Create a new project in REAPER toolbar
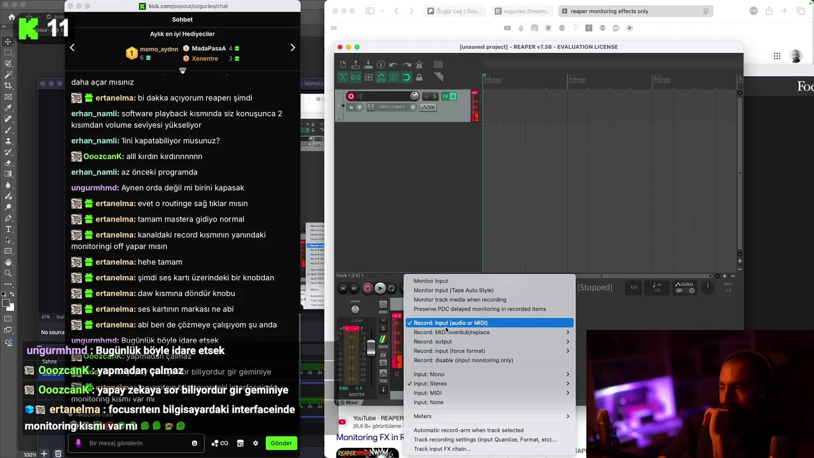Viewport: 814px width, 458px height. click(x=343, y=65)
